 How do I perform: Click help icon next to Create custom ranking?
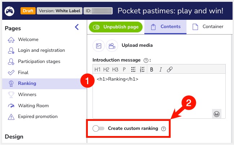pyautogui.click(x=164, y=128)
